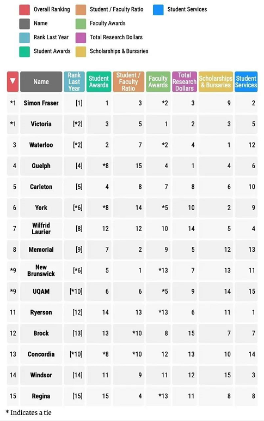Click the Name column header
Screen dimensions: 264x421
pyautogui.click(x=41, y=81)
